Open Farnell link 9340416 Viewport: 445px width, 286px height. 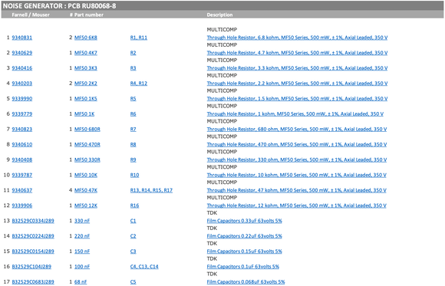coord(21,68)
